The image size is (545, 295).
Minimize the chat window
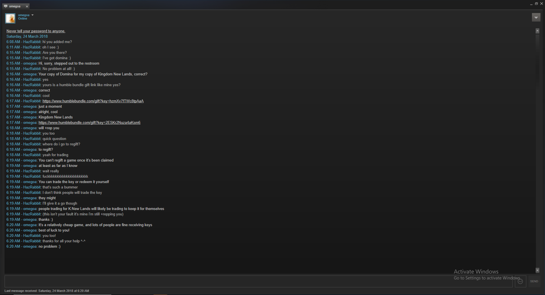click(x=531, y=4)
